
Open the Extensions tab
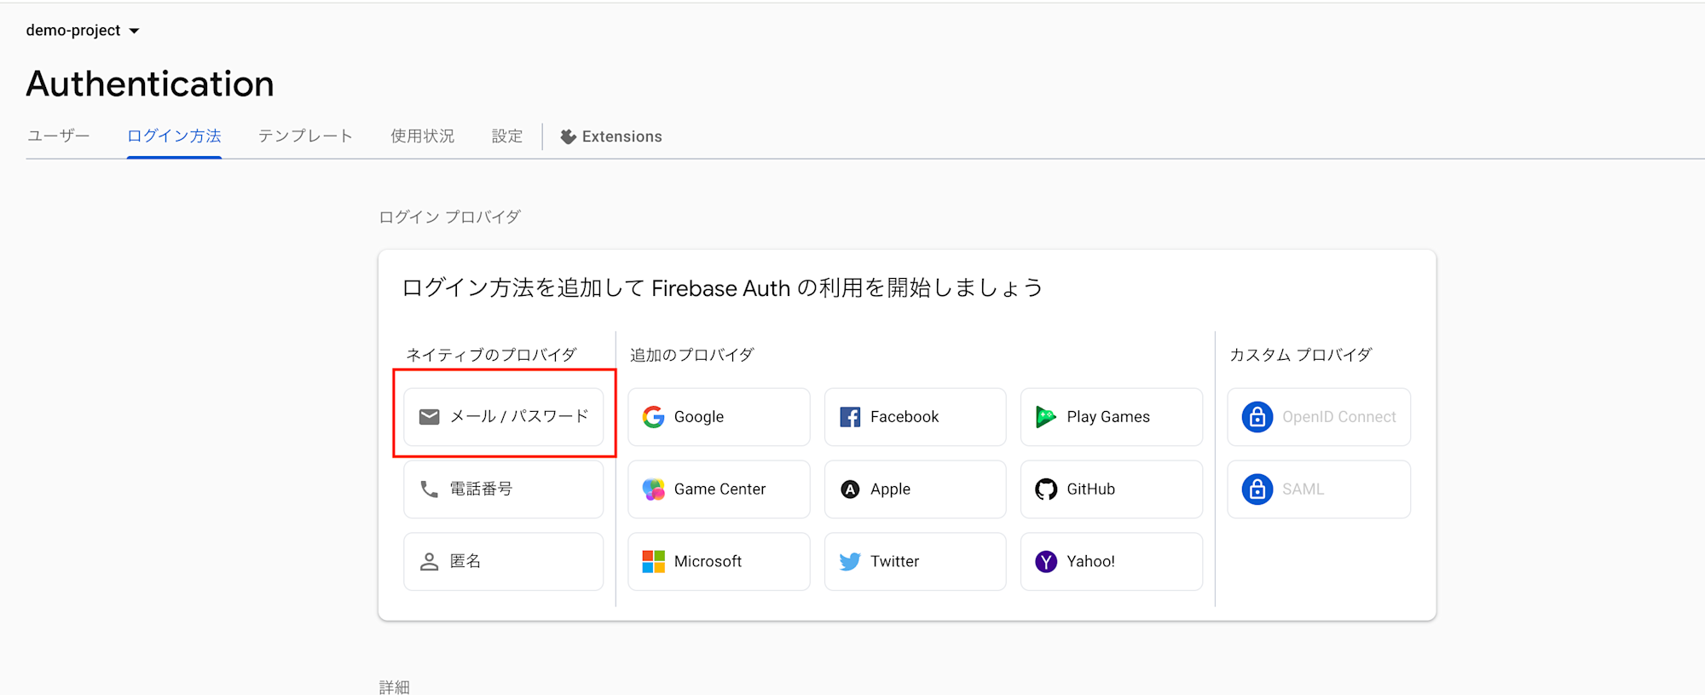[x=611, y=136]
